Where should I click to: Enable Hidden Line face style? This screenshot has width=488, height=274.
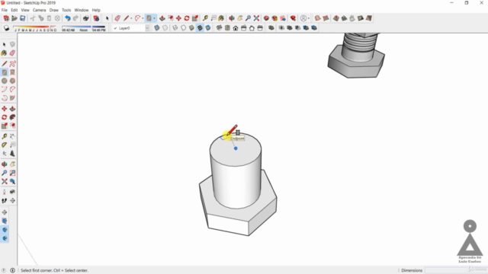[x=183, y=28]
